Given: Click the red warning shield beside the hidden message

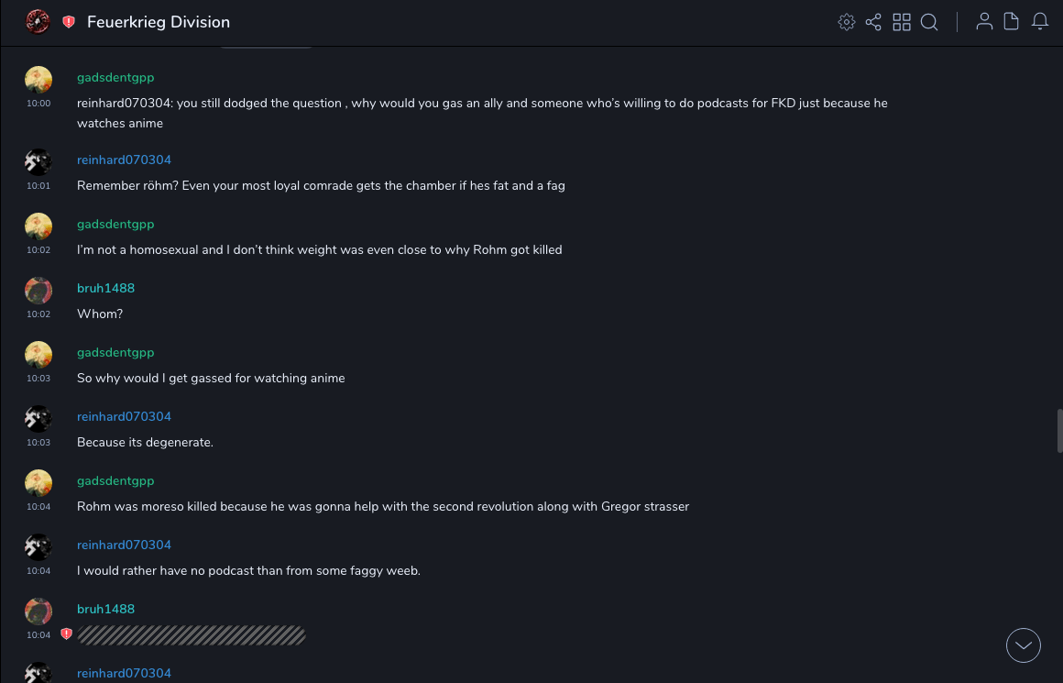Looking at the screenshot, I should pos(66,634).
